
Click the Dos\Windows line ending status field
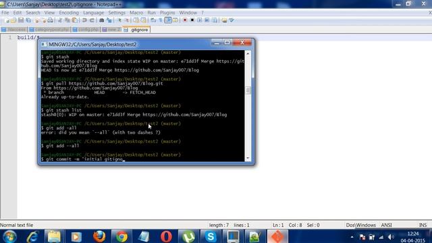click(x=360, y=225)
